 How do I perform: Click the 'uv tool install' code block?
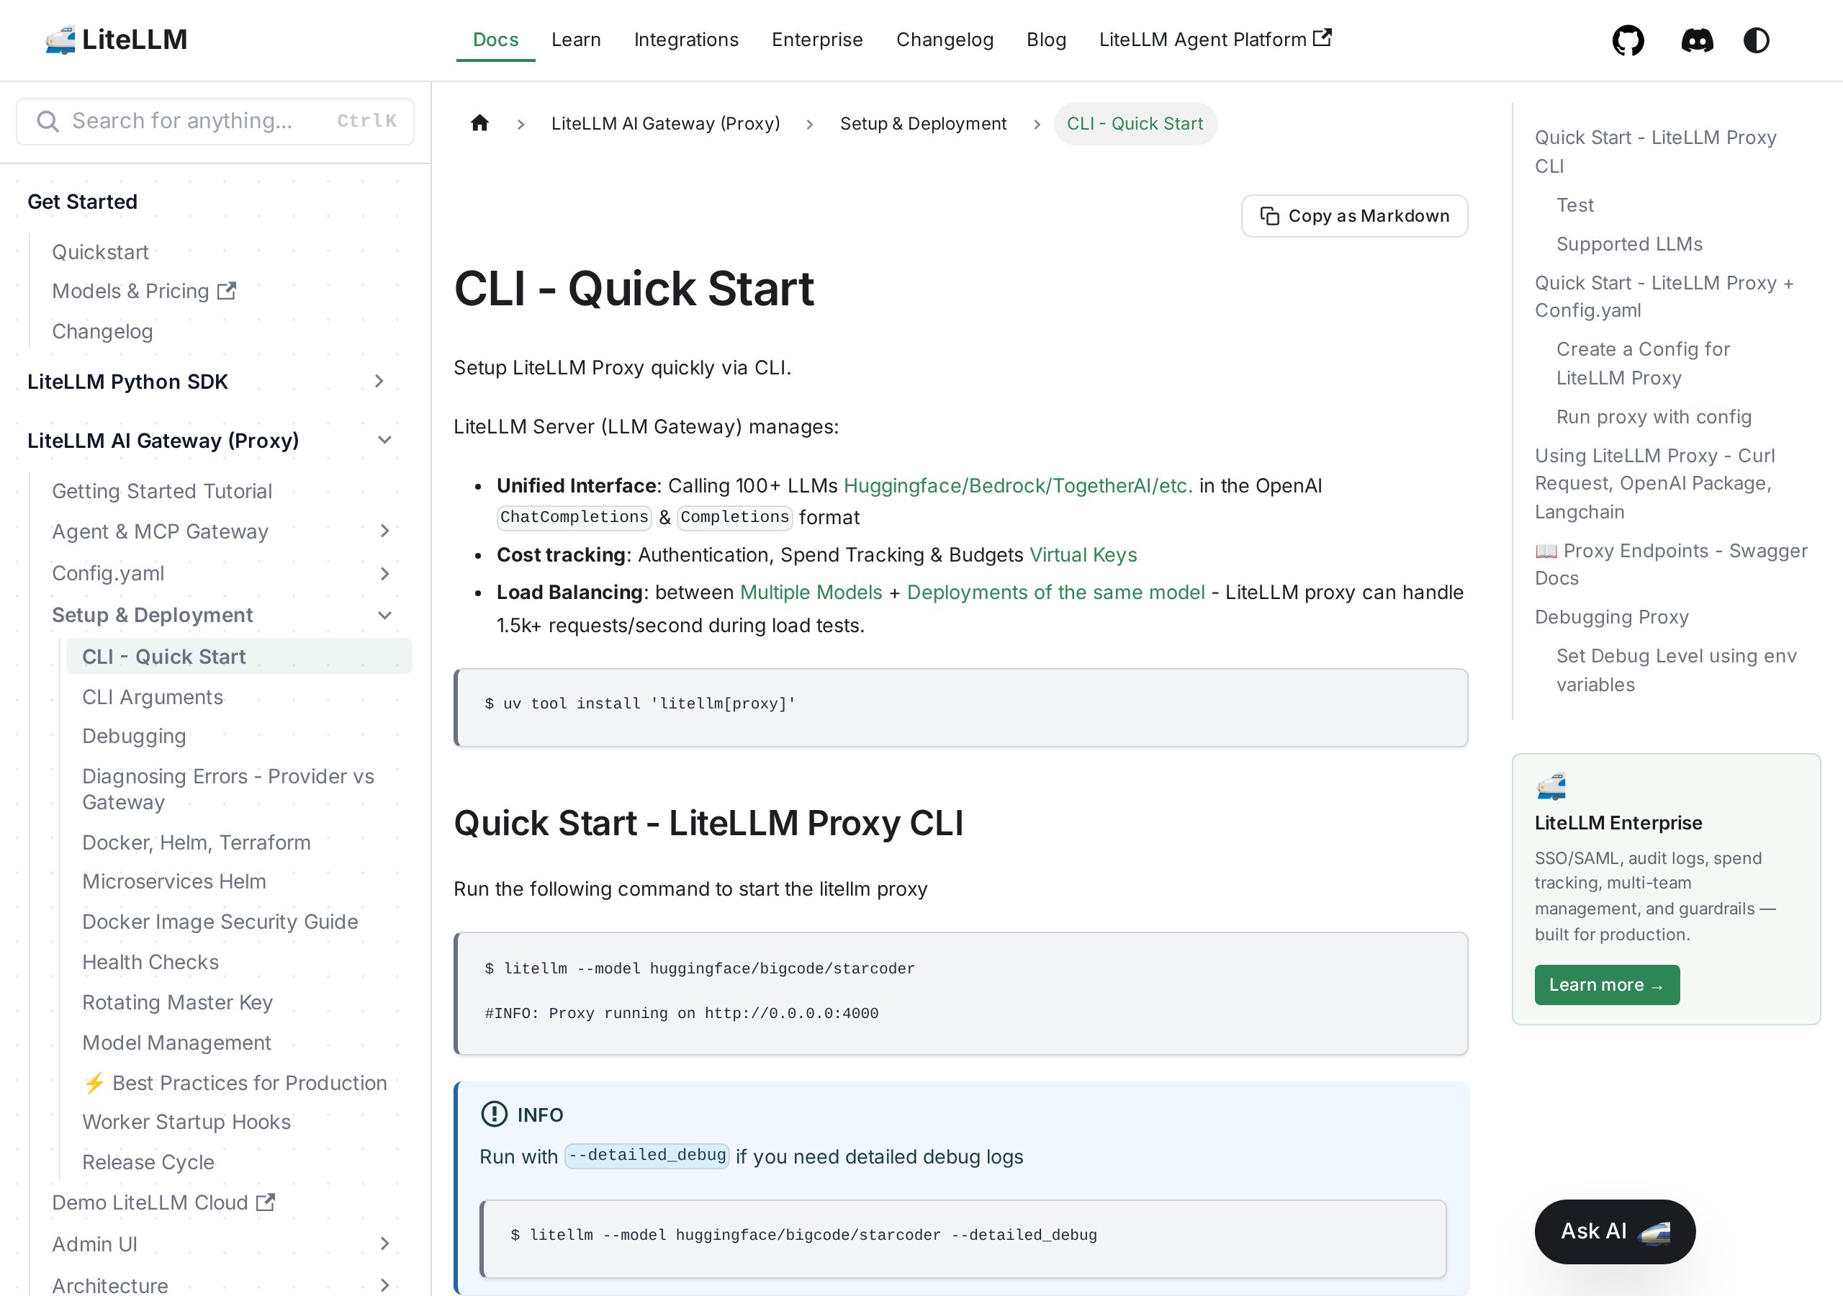coord(961,708)
